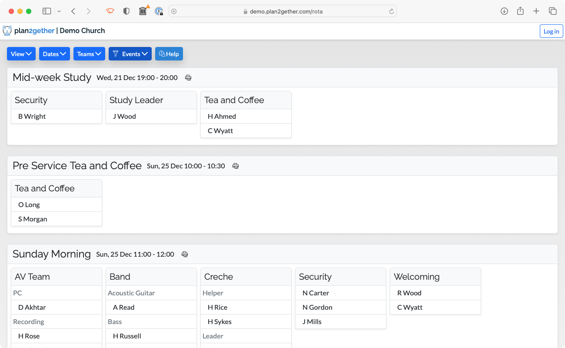Click the plan2gether logo icon
The height and width of the screenshot is (348, 565).
click(7, 31)
